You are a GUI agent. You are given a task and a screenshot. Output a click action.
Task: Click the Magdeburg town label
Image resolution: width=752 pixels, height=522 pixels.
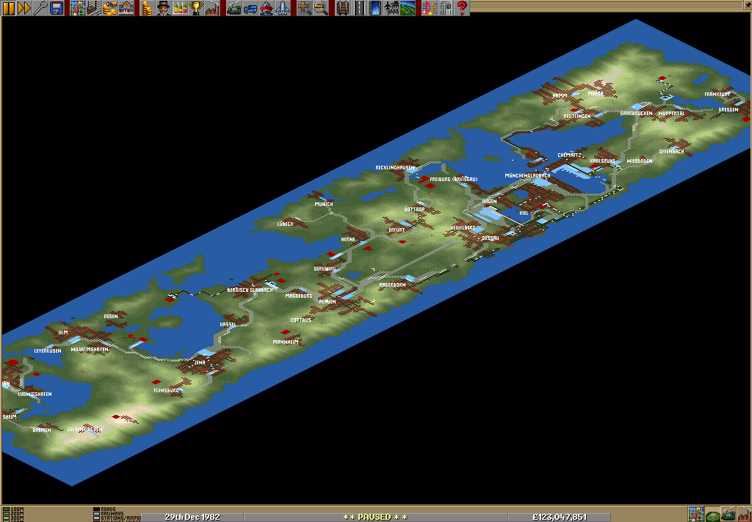tap(299, 296)
